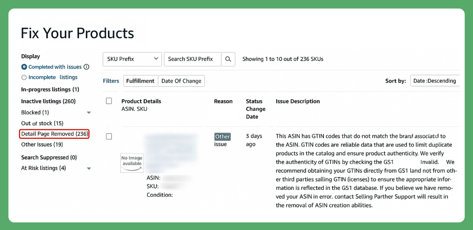Screen dimensions: 473x230
Task: Open Inactive listings (260)
Action: click(48, 101)
